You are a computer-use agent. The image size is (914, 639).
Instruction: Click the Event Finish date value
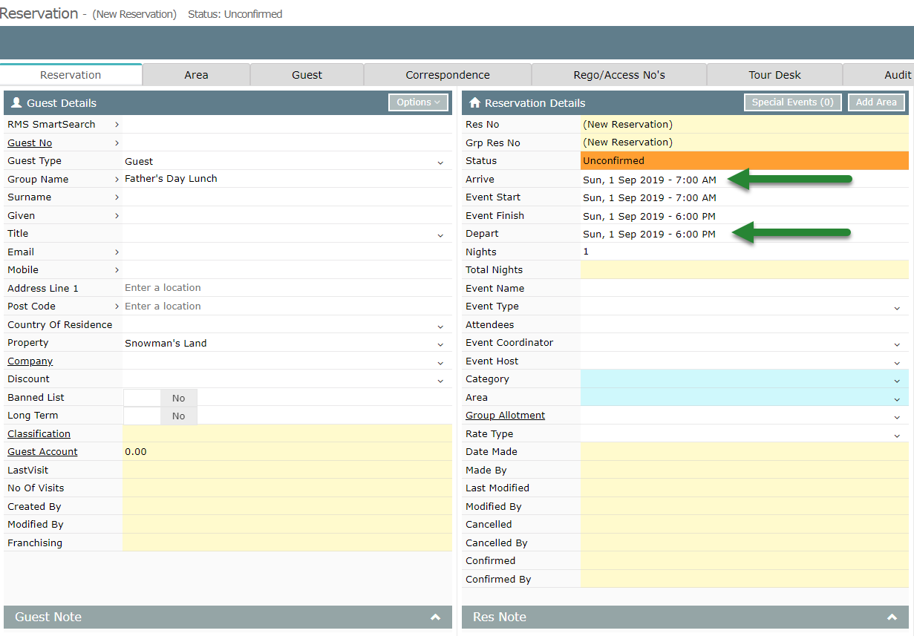[x=650, y=216]
